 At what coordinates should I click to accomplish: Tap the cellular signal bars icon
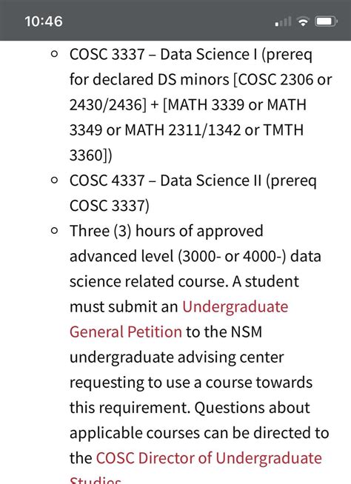point(283,21)
